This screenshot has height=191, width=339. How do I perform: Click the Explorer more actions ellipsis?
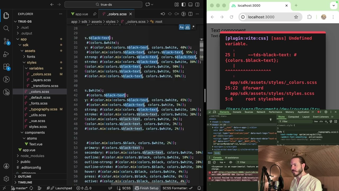point(61,14)
